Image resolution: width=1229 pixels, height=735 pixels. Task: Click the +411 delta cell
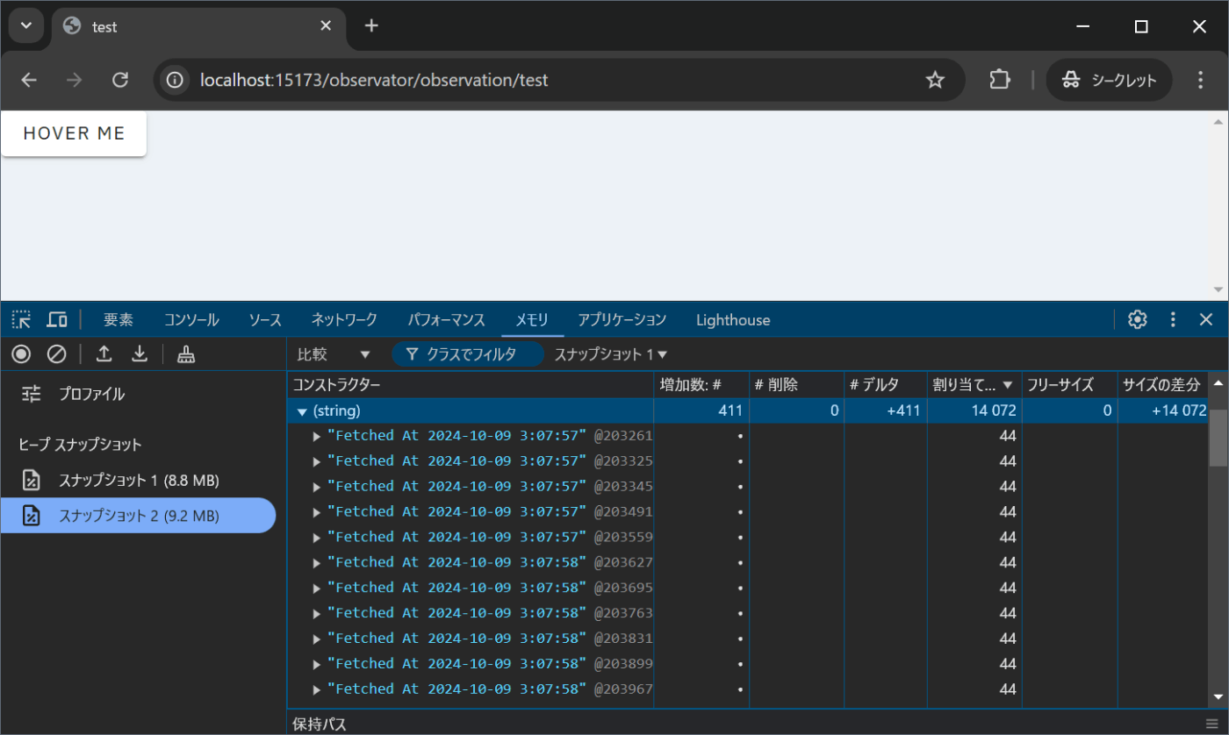coord(886,410)
